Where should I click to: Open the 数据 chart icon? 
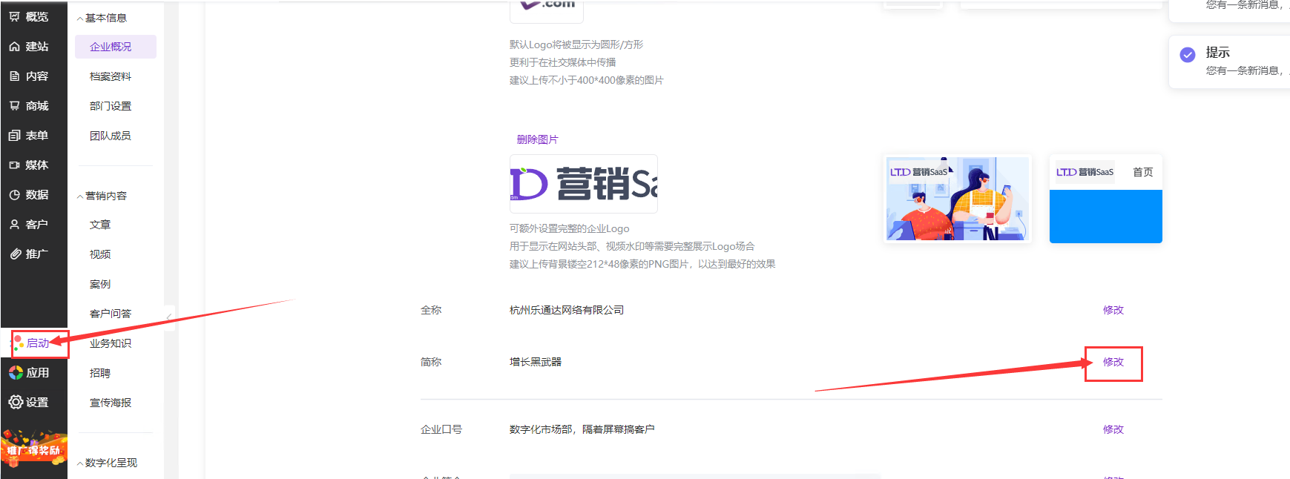14,194
